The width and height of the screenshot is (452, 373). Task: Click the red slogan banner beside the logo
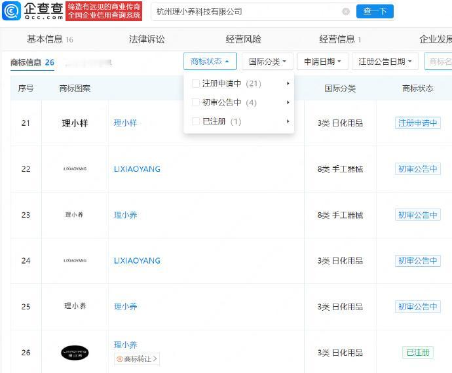[x=104, y=11]
